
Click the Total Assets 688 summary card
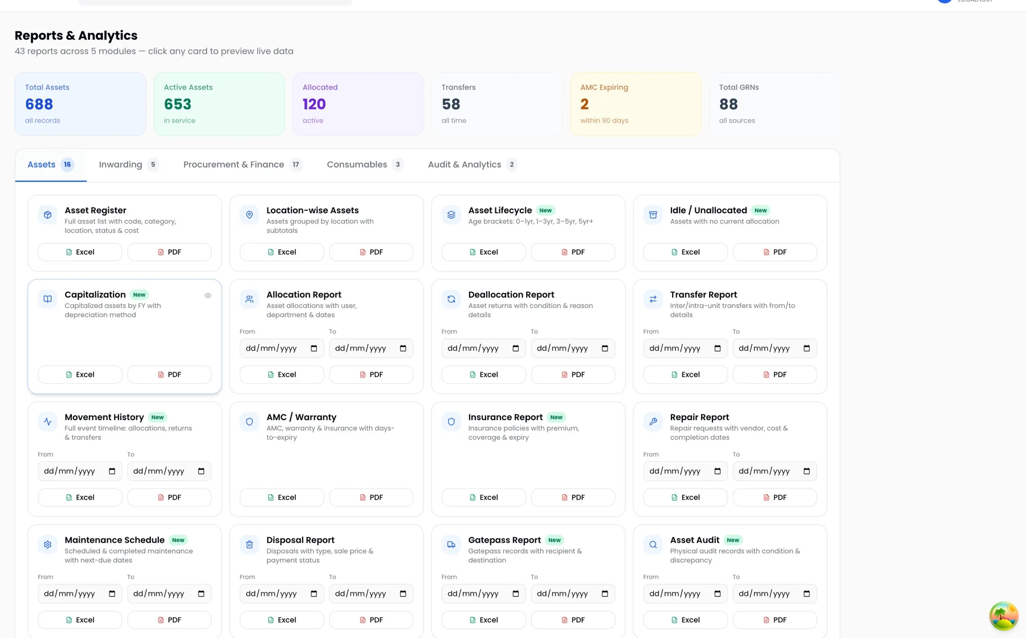click(80, 104)
